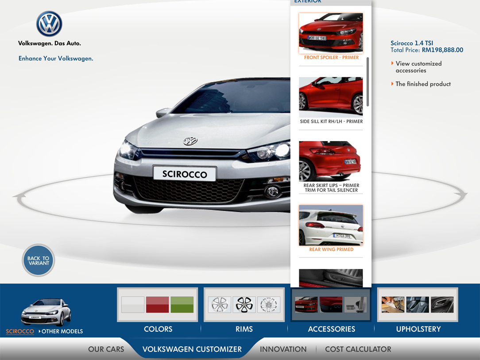Open the Cost Calculator tab
The image size is (480, 360).
pyautogui.click(x=358, y=349)
